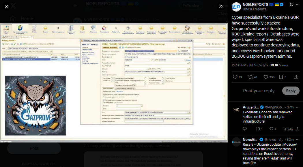Open Angry G's 'Excellent! Hope to see' reply
Image resolution: width=303 pixels, height=167 pixels.
[268, 117]
